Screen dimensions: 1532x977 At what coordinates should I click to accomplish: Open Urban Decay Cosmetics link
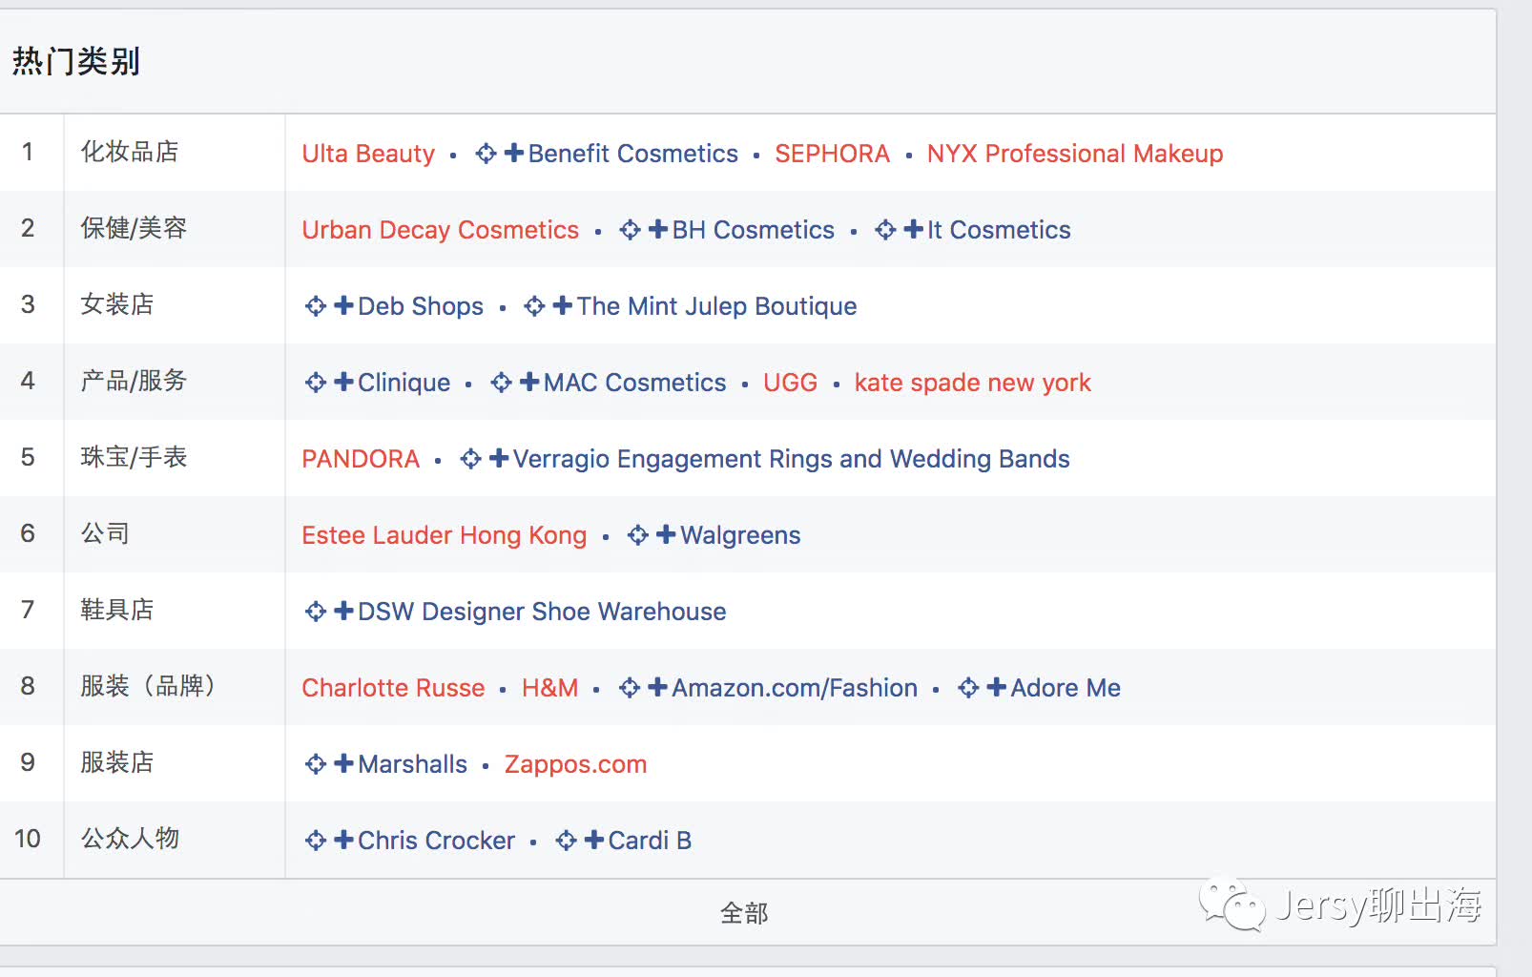pos(441,230)
